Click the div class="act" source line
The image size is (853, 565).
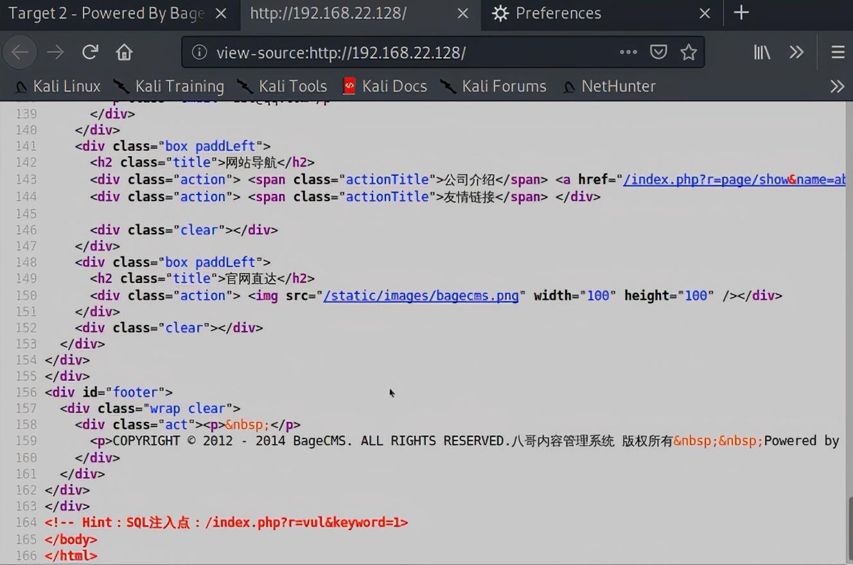coord(188,425)
